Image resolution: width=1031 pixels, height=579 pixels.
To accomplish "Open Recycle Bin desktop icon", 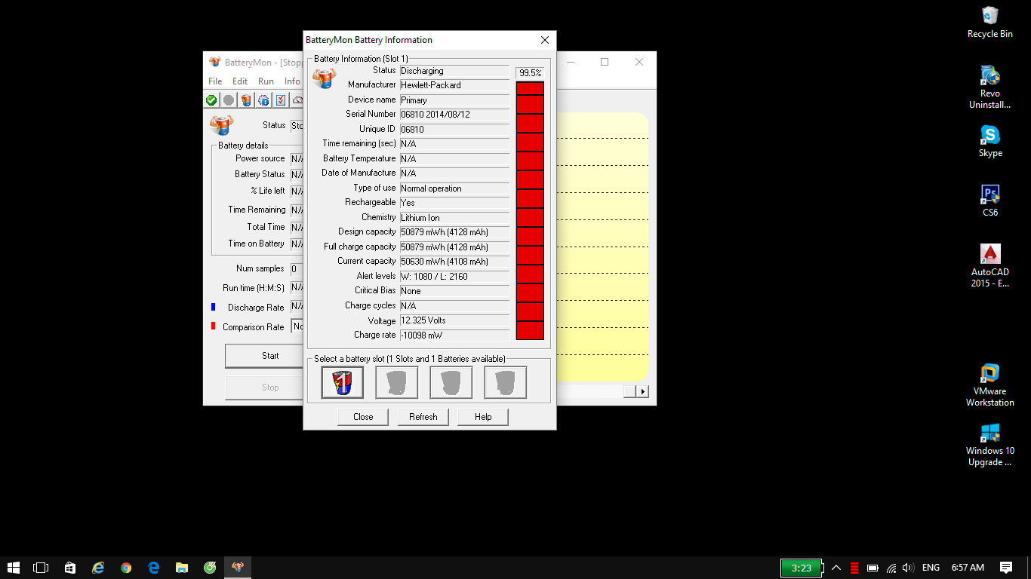I will 990,22.
